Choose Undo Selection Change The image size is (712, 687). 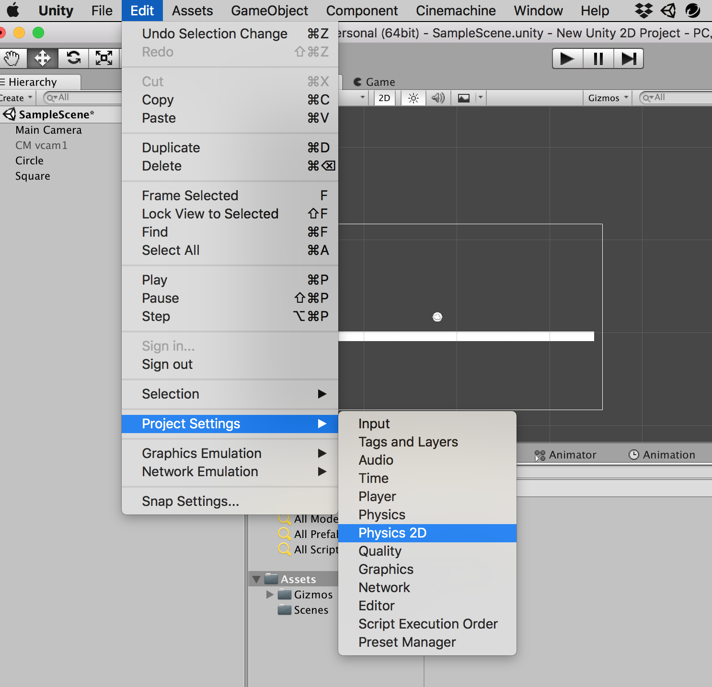230,34
